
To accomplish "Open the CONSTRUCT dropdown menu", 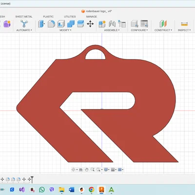I will [x=163, y=30].
